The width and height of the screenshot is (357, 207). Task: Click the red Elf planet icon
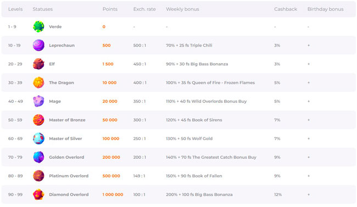pyautogui.click(x=38, y=64)
